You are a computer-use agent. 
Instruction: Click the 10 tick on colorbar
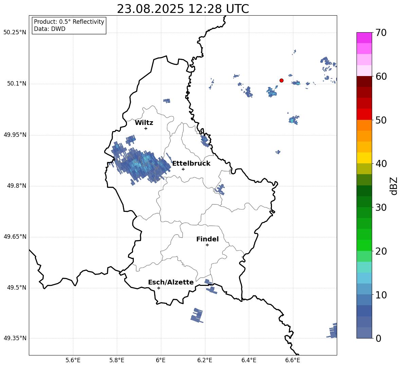click(381, 295)
